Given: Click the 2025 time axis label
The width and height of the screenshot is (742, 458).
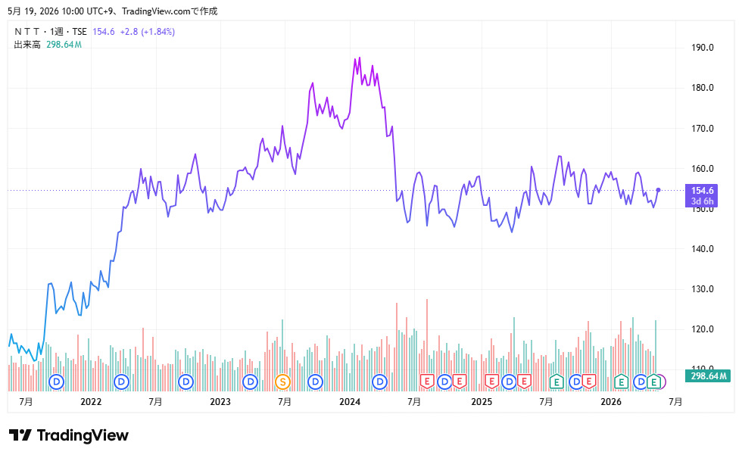Looking at the screenshot, I should (482, 402).
